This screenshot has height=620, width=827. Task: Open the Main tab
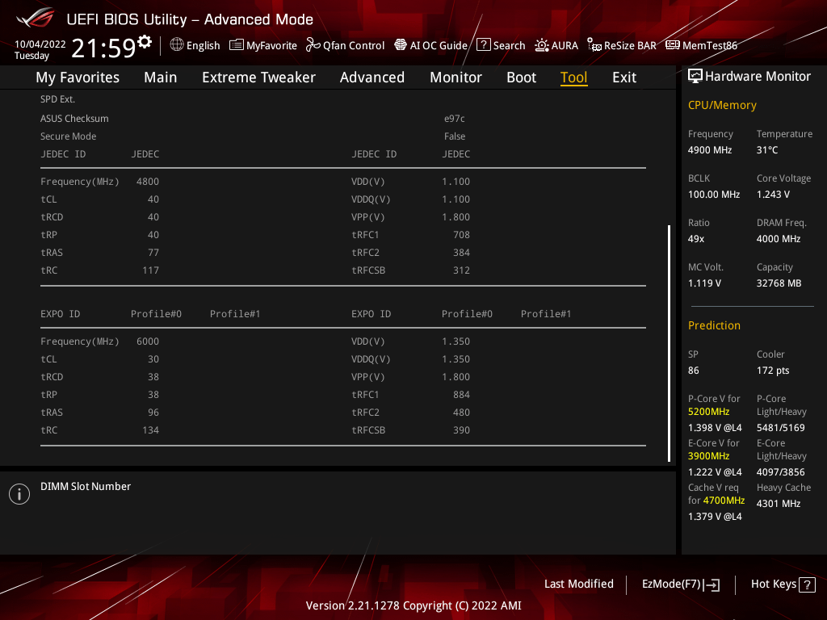click(161, 77)
